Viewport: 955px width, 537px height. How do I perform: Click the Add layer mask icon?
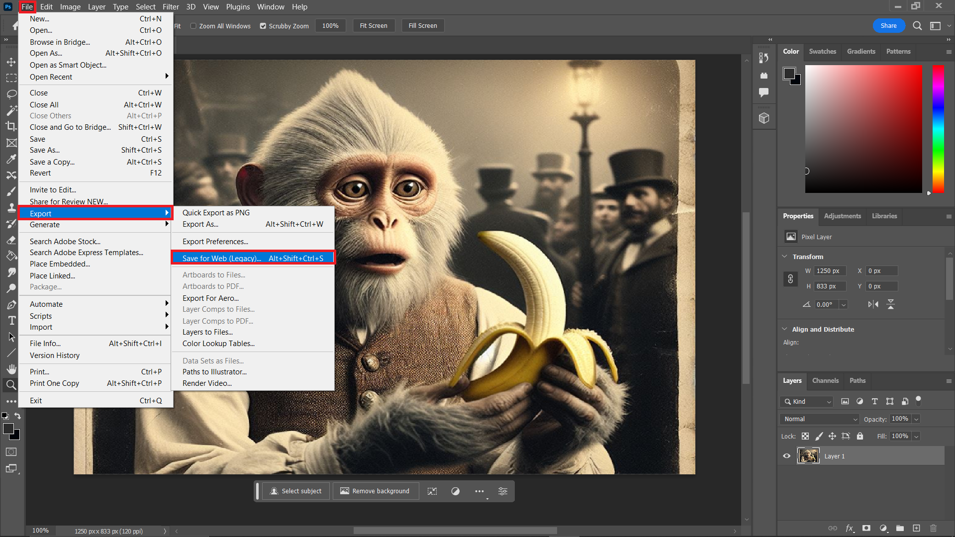(866, 529)
